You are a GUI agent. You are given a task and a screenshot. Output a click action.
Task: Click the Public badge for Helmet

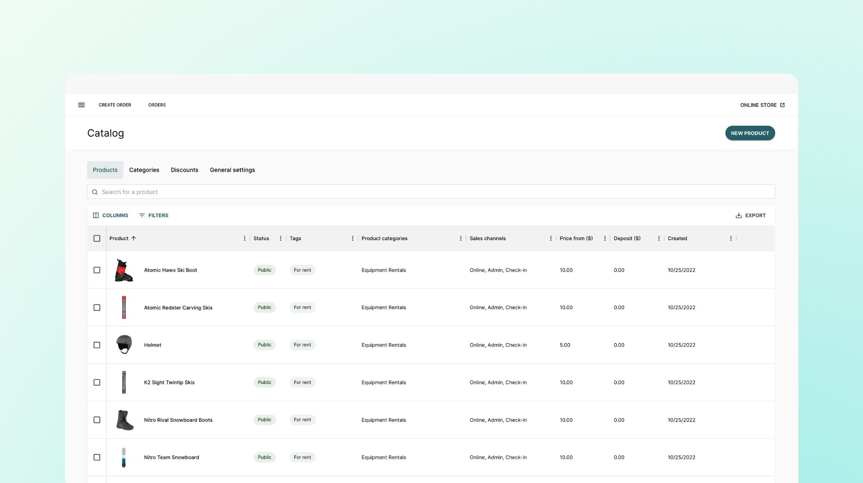tap(265, 345)
